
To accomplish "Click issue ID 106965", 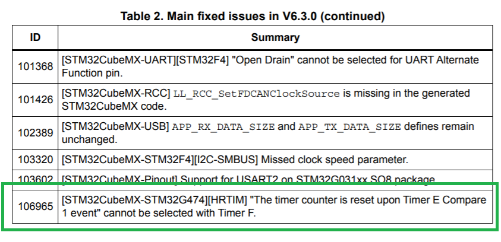I will (x=35, y=206).
